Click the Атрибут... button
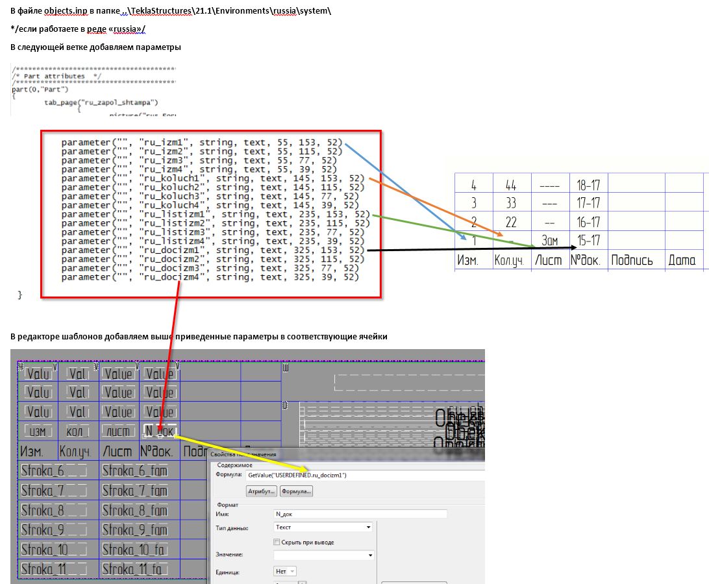This screenshot has width=709, height=584. 262,491
